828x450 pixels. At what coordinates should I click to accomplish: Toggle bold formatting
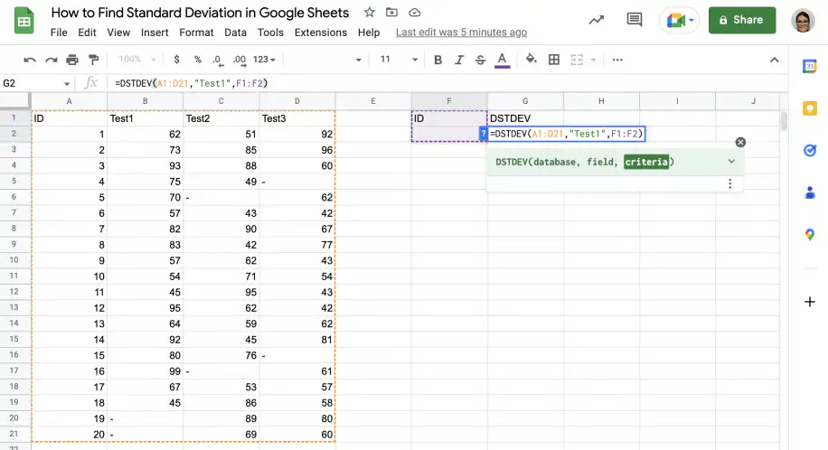(x=438, y=60)
